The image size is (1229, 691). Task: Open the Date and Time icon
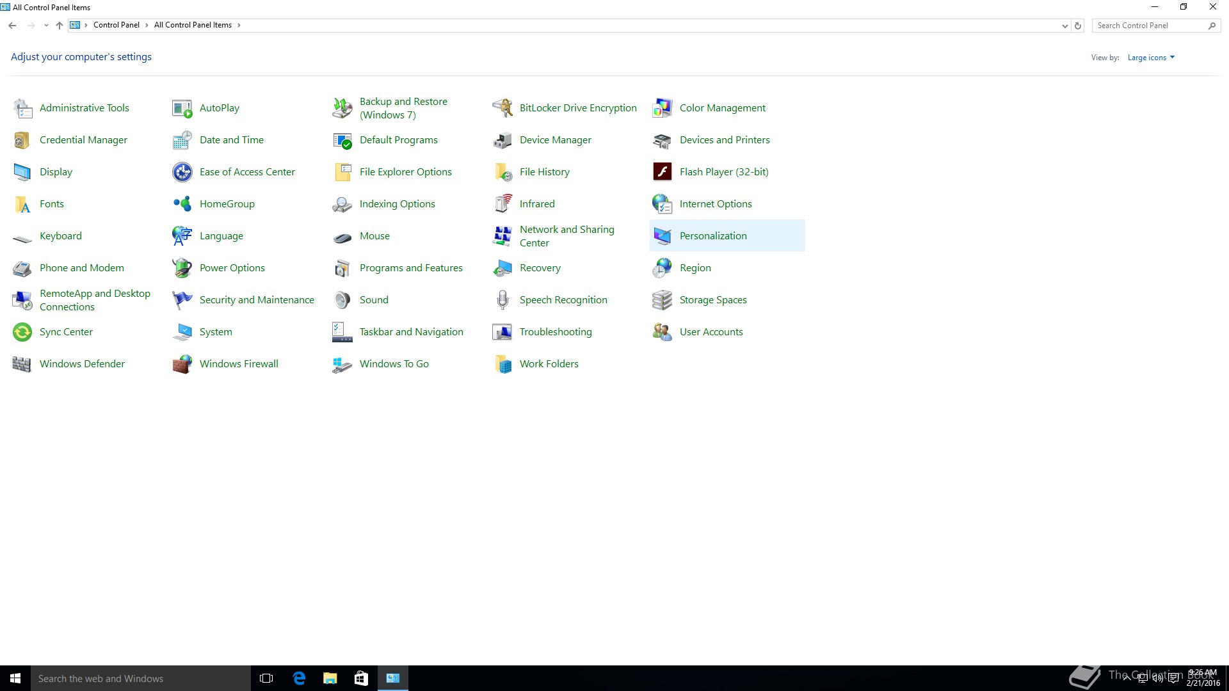point(182,140)
